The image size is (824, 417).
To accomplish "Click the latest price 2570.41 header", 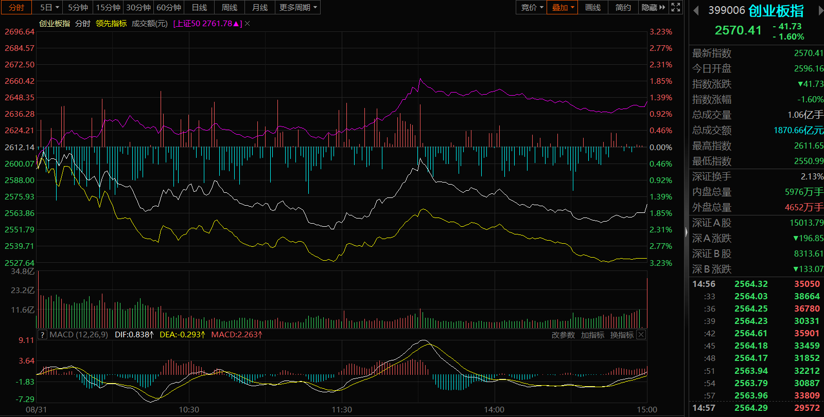I will point(738,30).
